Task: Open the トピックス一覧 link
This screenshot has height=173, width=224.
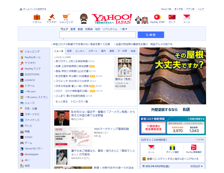Action: (79, 101)
